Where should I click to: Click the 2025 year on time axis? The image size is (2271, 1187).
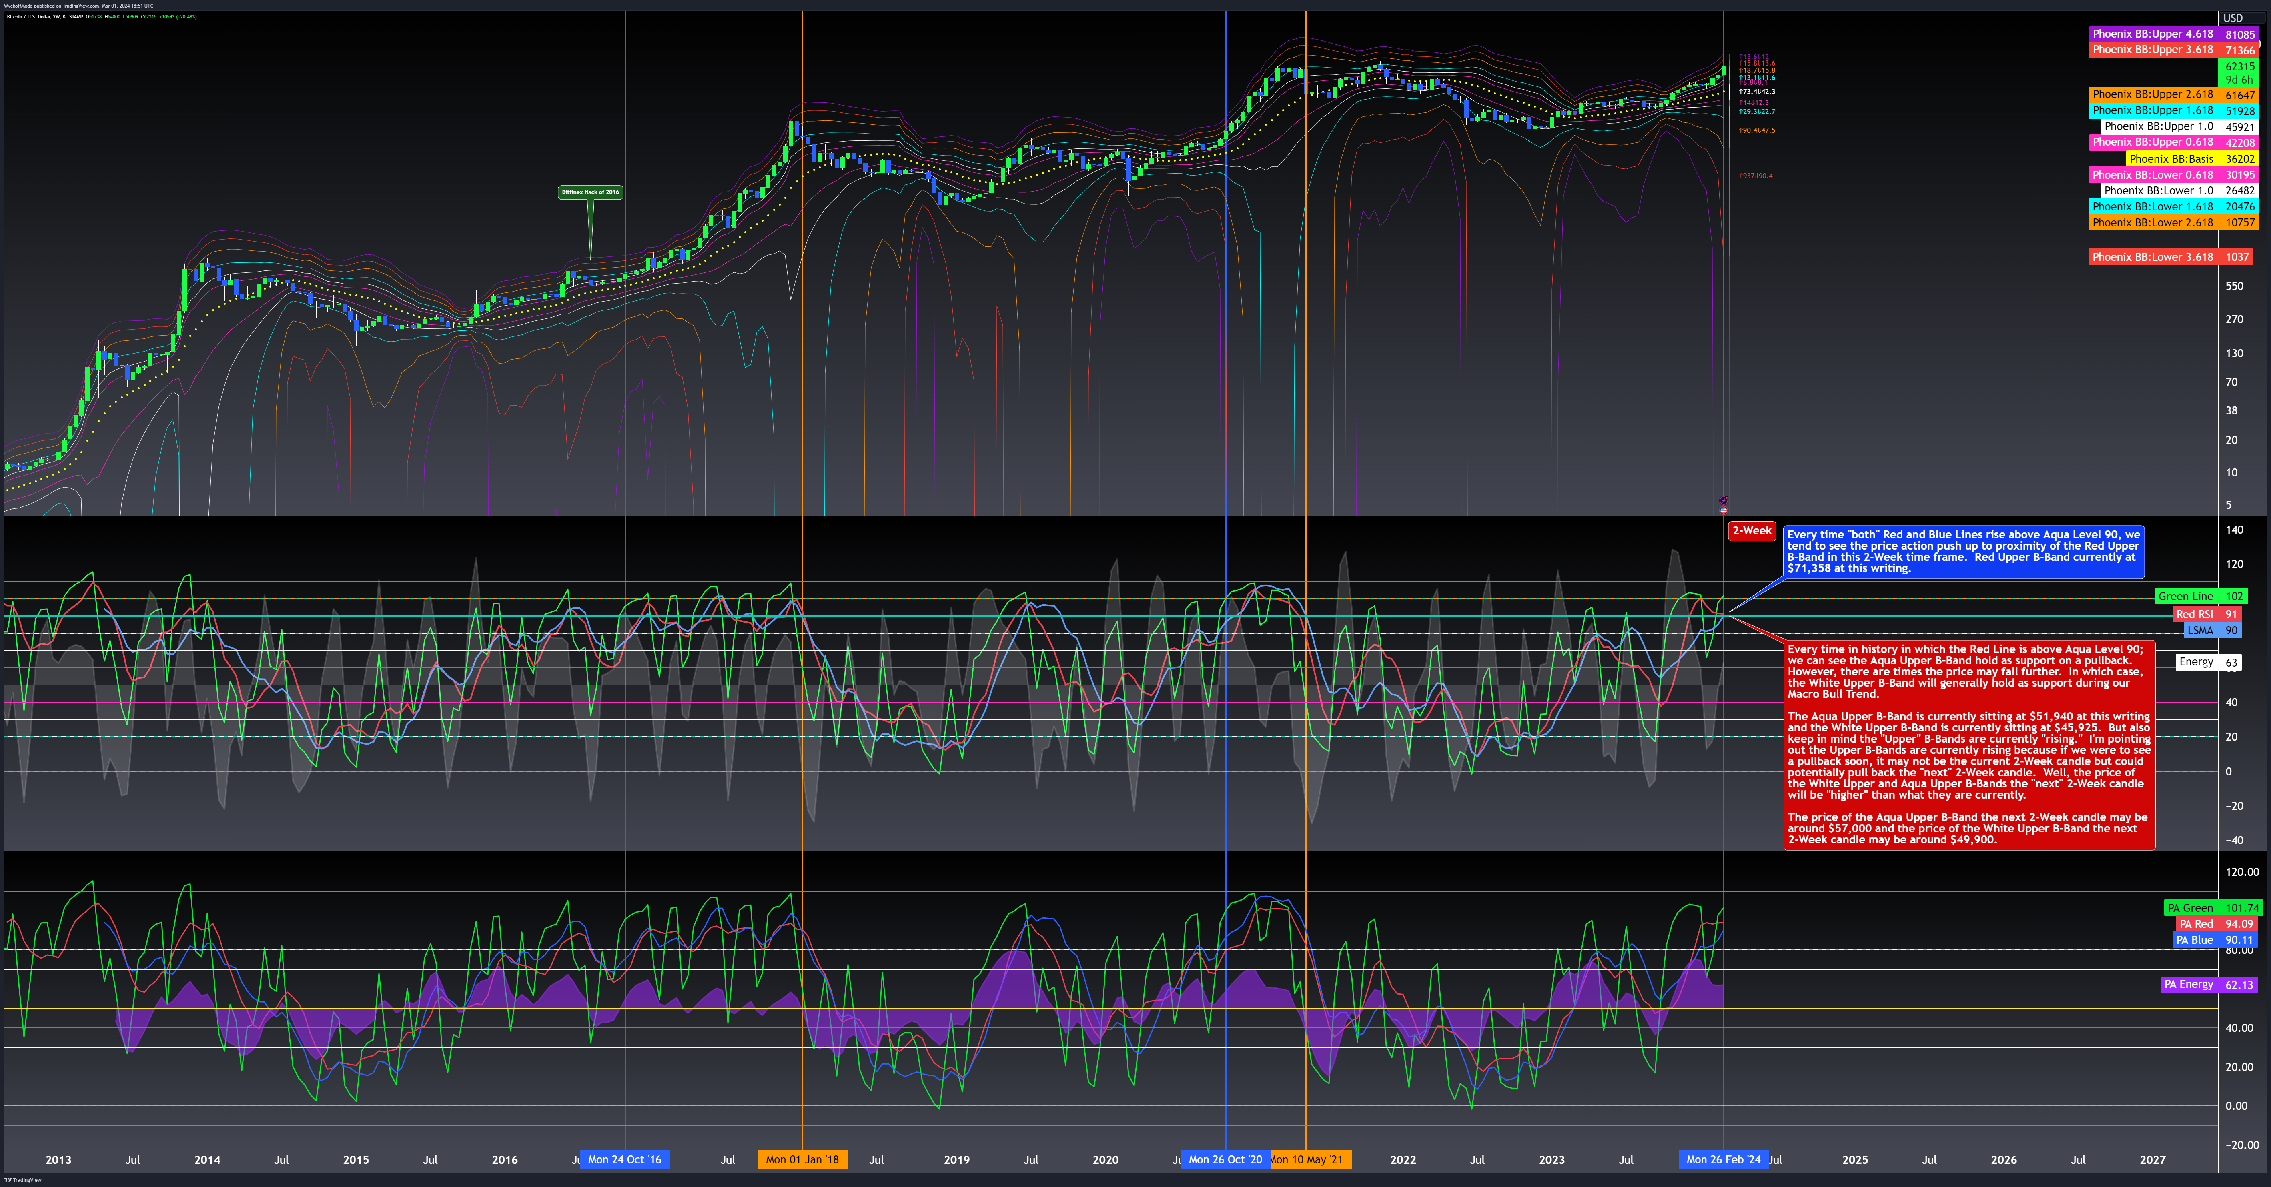point(1855,1160)
